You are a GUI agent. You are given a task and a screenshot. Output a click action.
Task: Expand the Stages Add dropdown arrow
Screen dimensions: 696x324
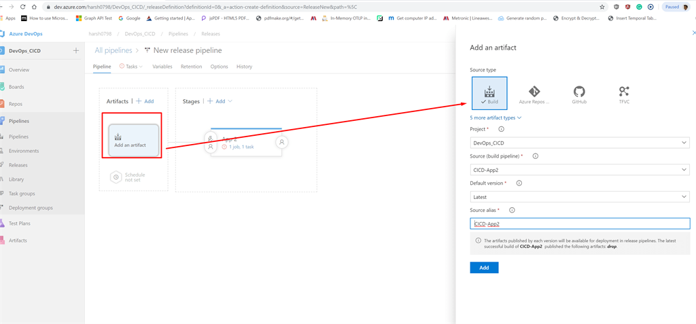pos(230,101)
